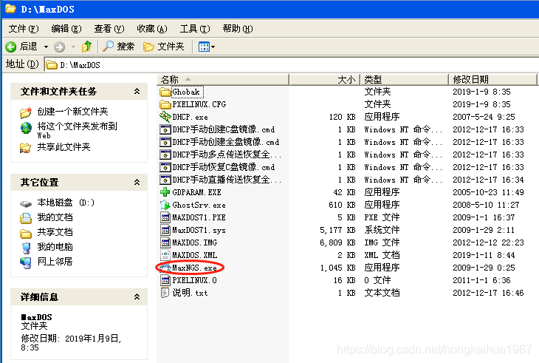Collapse the 文件和文件夹任务 panel
Screen dimensions: 539x363
(137, 91)
